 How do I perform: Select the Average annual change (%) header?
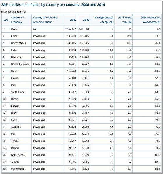104,20
